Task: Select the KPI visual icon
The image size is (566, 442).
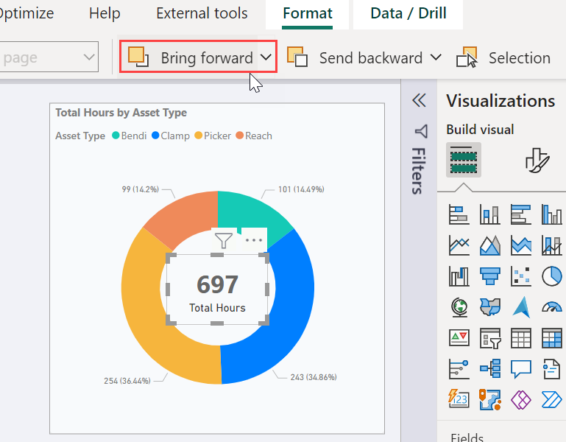Action: 459,338
